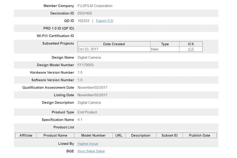Select the FUJIFILM Corporation company text
The width and height of the screenshot is (237, 158).
pyautogui.click(x=95, y=6)
